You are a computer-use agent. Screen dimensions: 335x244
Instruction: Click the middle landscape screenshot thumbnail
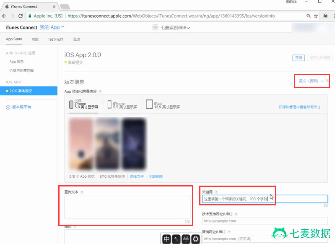click(x=107, y=144)
